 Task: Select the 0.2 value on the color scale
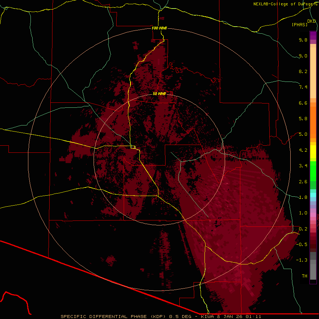click(303, 229)
